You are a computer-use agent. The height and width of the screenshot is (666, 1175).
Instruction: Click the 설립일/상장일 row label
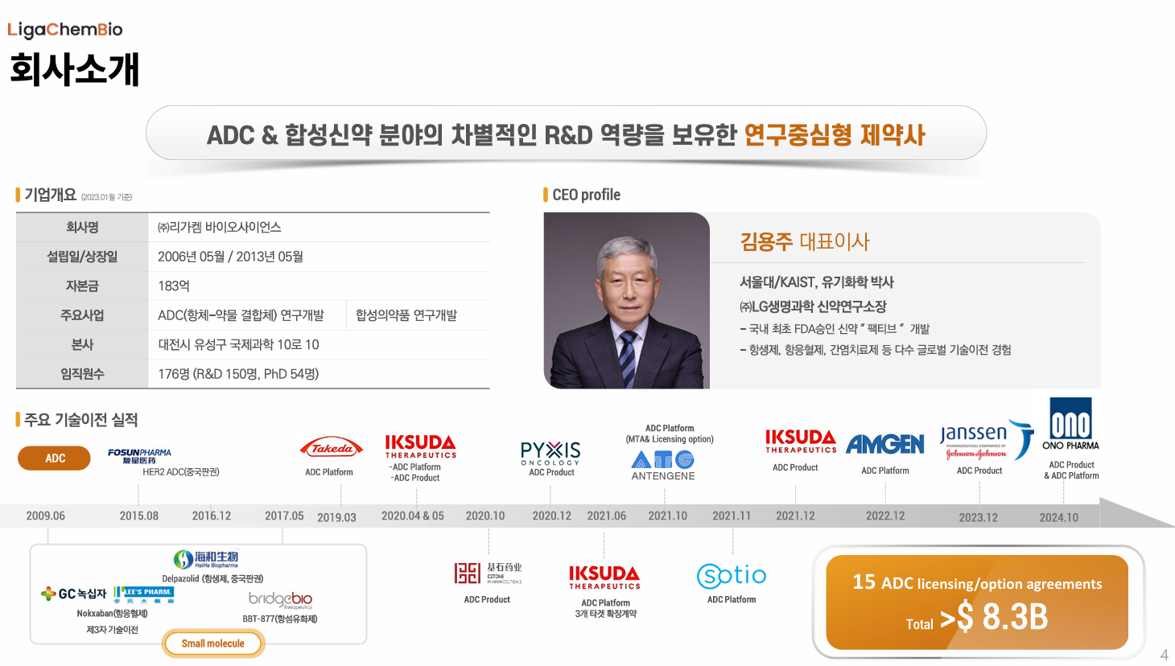point(82,257)
